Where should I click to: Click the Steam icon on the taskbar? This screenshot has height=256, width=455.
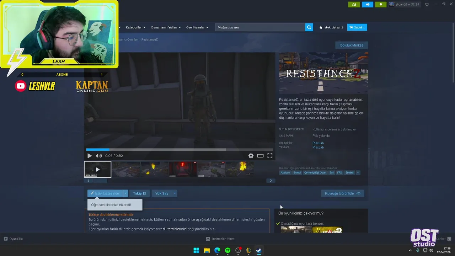259,250
